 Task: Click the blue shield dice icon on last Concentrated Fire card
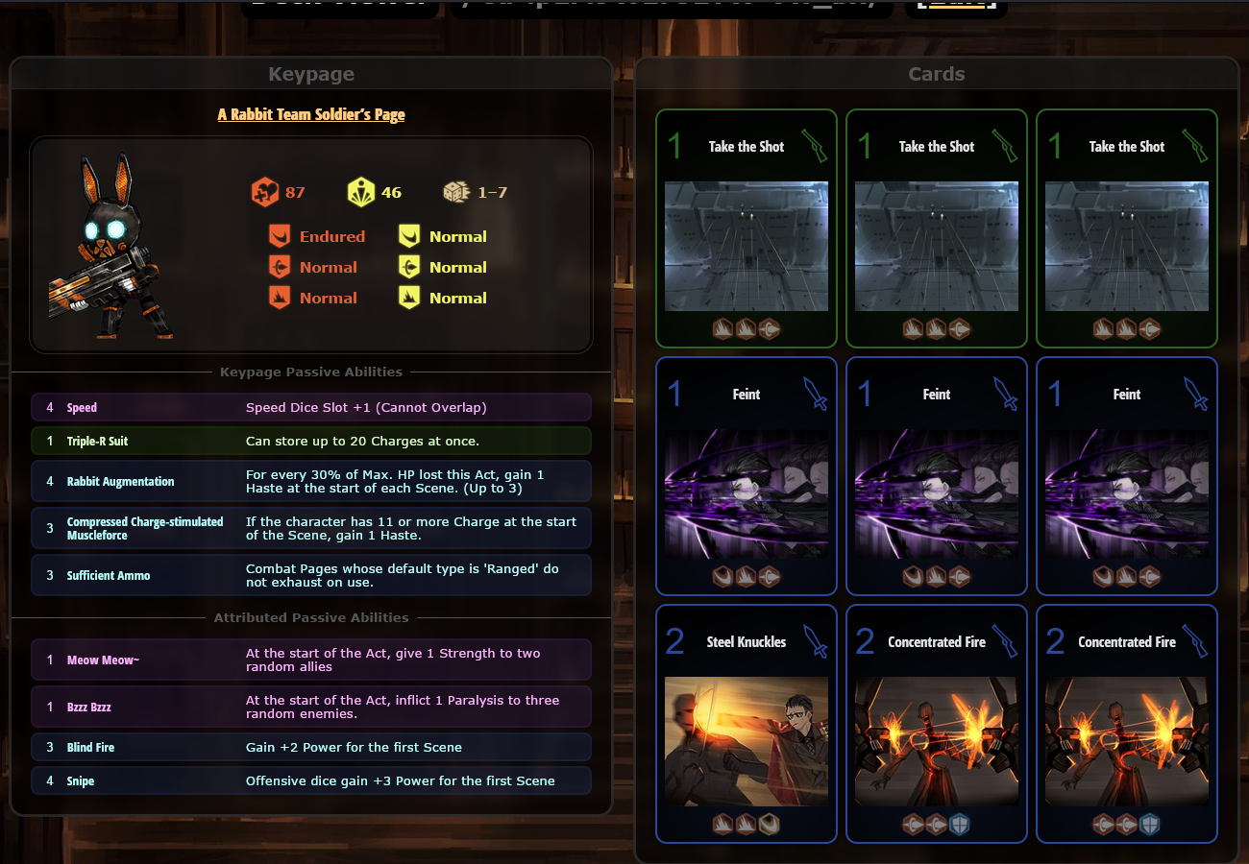[1150, 824]
